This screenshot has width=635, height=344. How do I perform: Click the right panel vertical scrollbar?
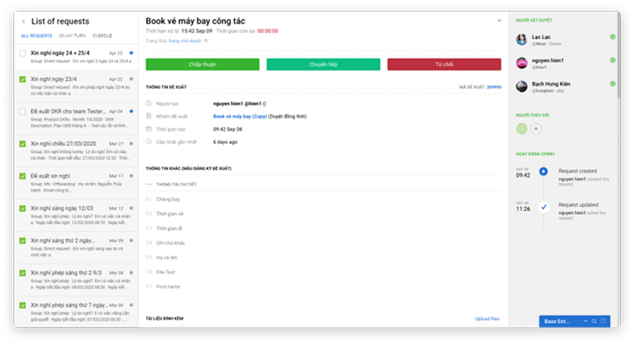(619, 55)
